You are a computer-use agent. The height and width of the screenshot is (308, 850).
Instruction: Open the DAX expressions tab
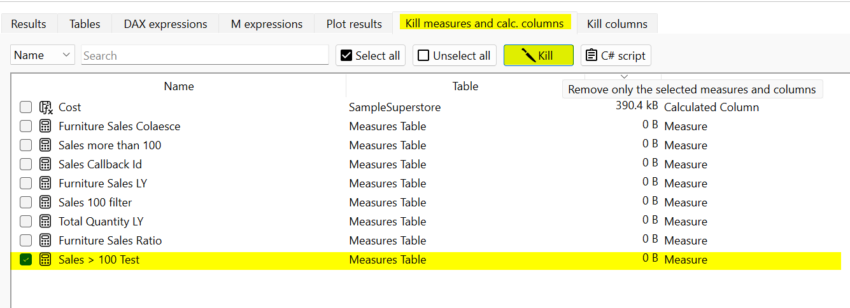166,24
